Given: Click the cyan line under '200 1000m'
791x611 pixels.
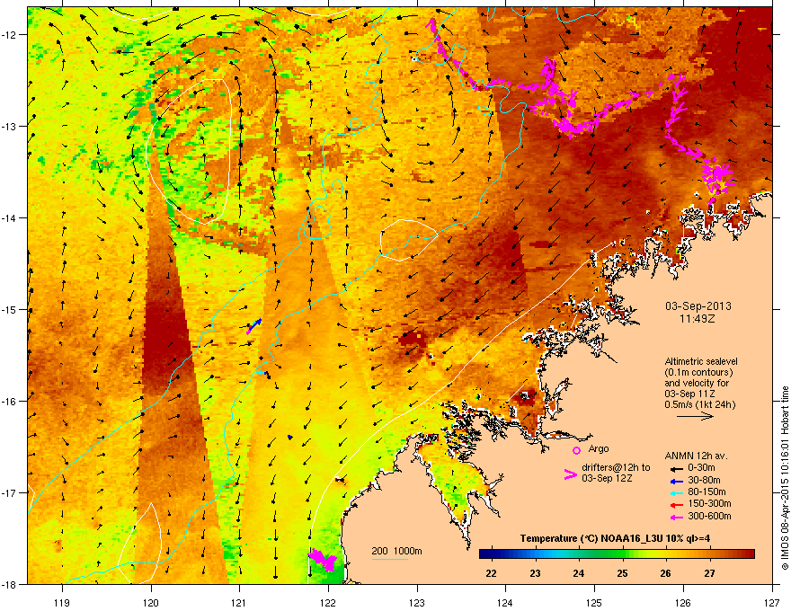Looking at the screenshot, I should [389, 559].
